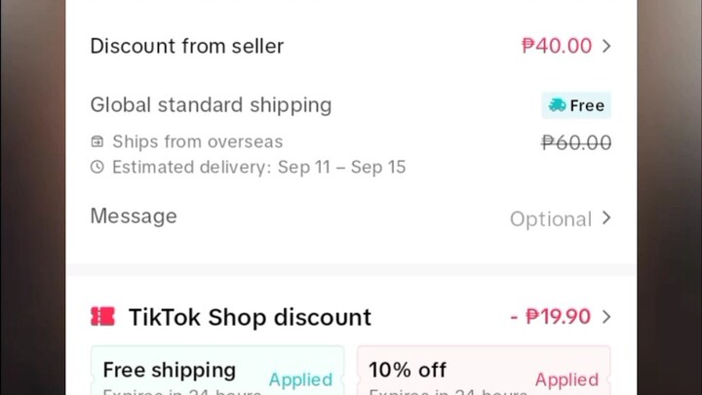Image resolution: width=702 pixels, height=395 pixels.
Task: Open message entry via chevron beside Optional
Action: (606, 218)
